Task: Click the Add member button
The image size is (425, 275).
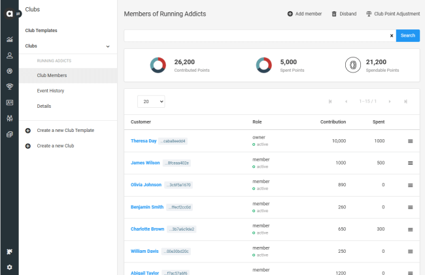Action: point(305,14)
